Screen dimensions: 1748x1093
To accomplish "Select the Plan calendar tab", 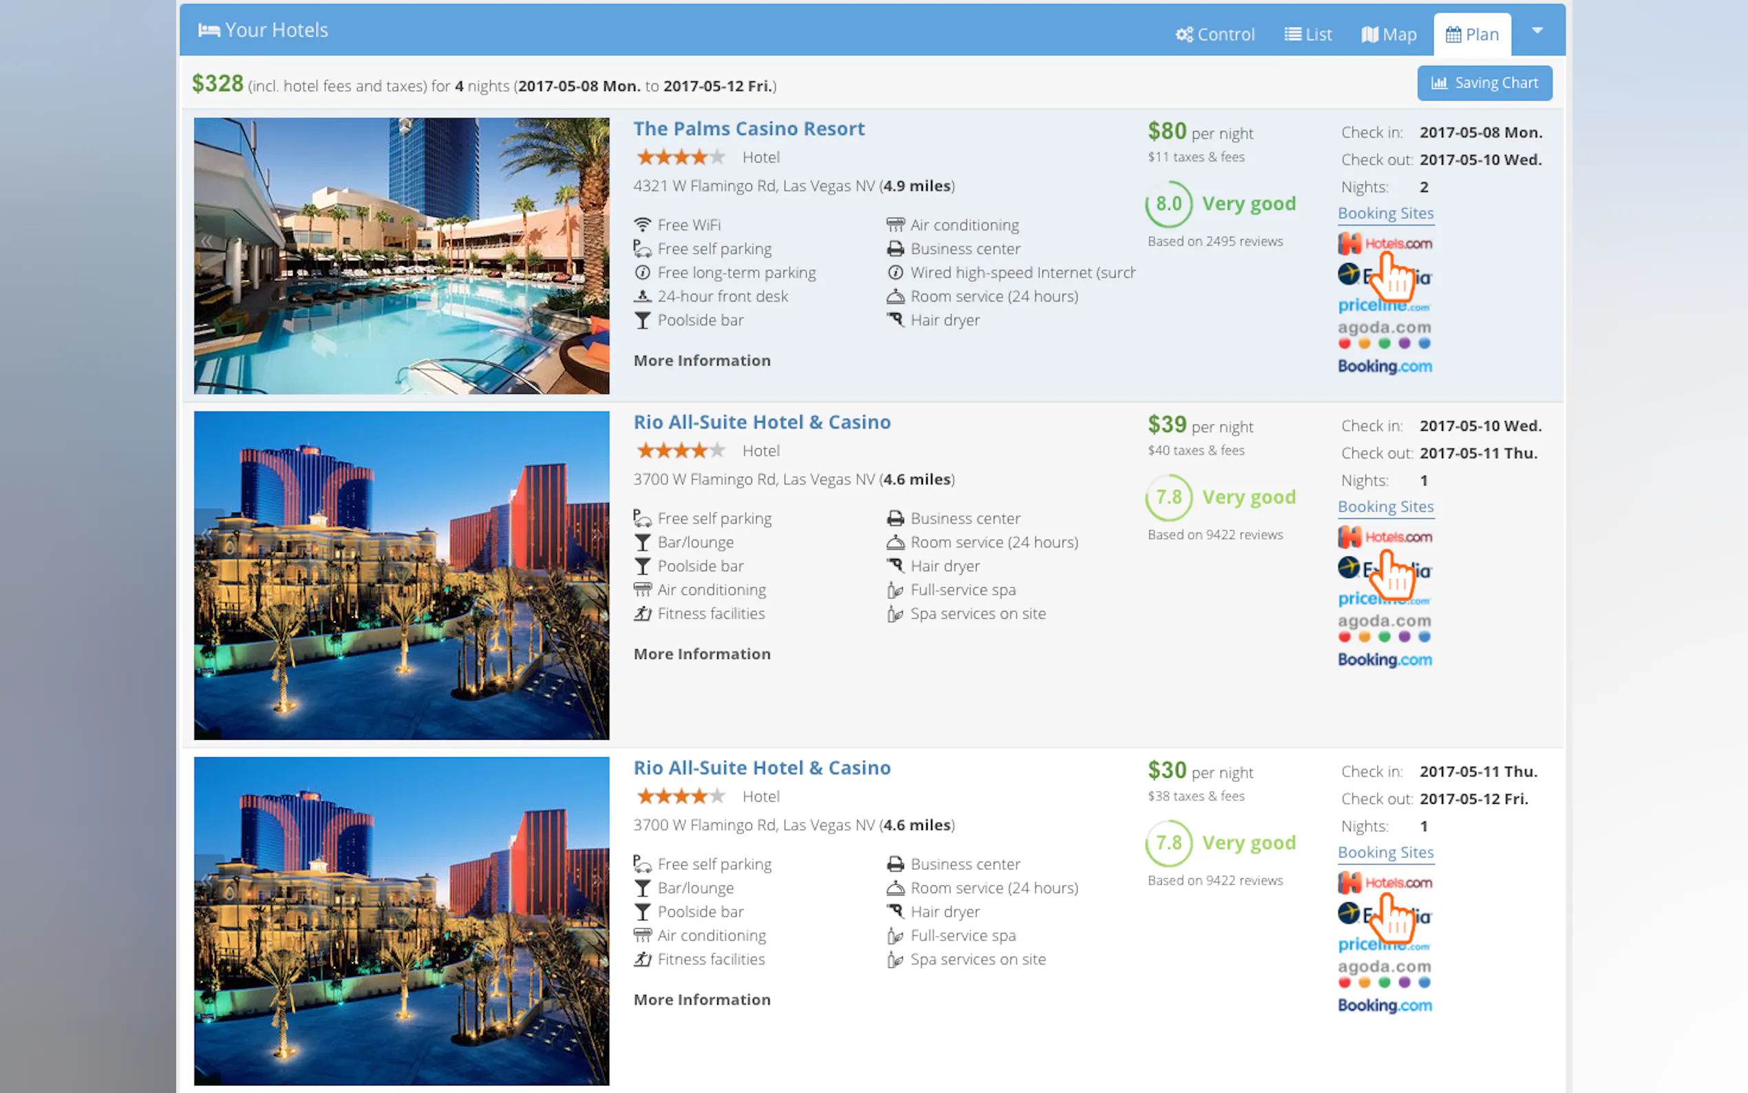I will (x=1472, y=34).
